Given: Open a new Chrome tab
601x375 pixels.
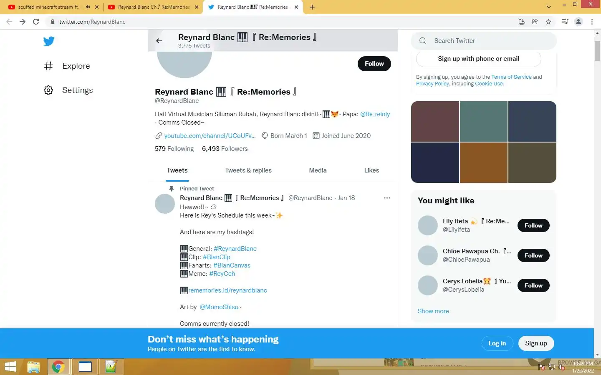Looking at the screenshot, I should point(312,7).
